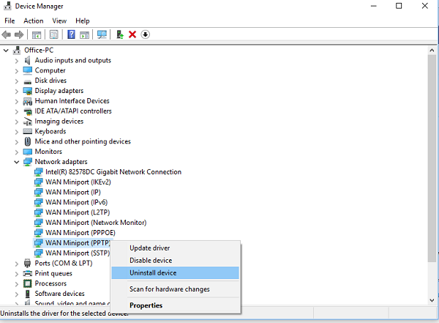
Task: Click the vertical scrollbar up arrow
Action: point(432,51)
